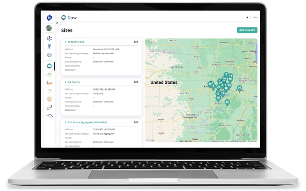Open the gray linked-loops sidebar icon

pyautogui.click(x=49, y=107)
